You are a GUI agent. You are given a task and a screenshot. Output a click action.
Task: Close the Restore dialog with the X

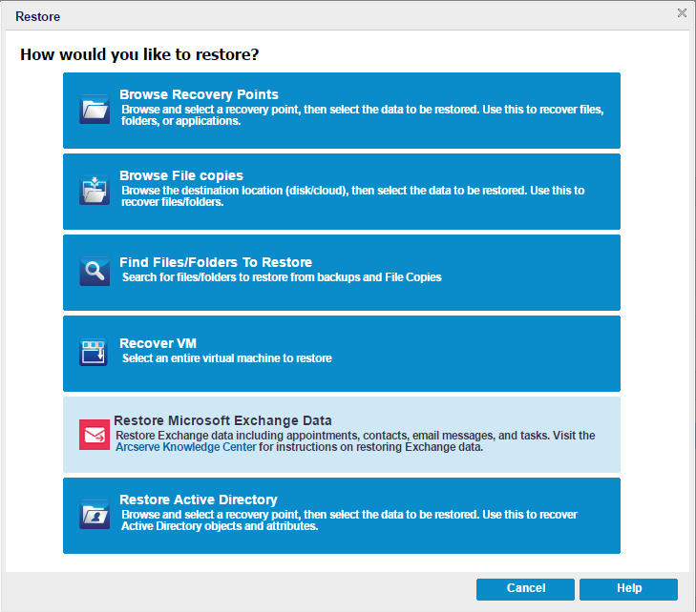pos(682,12)
